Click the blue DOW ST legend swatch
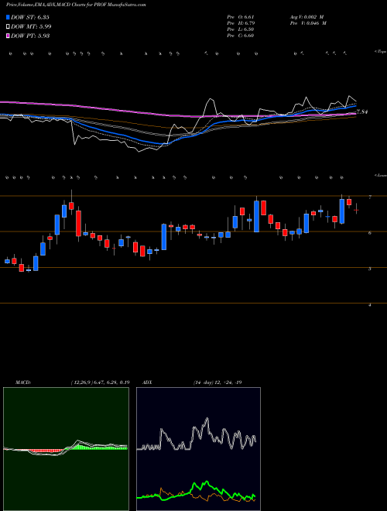Viewport: 387px width, 511px height. [8, 17]
